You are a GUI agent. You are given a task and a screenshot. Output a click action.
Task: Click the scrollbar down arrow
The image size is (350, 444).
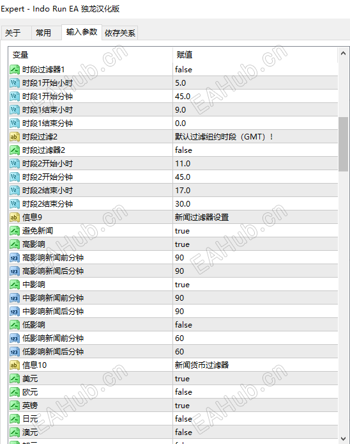[343, 439]
